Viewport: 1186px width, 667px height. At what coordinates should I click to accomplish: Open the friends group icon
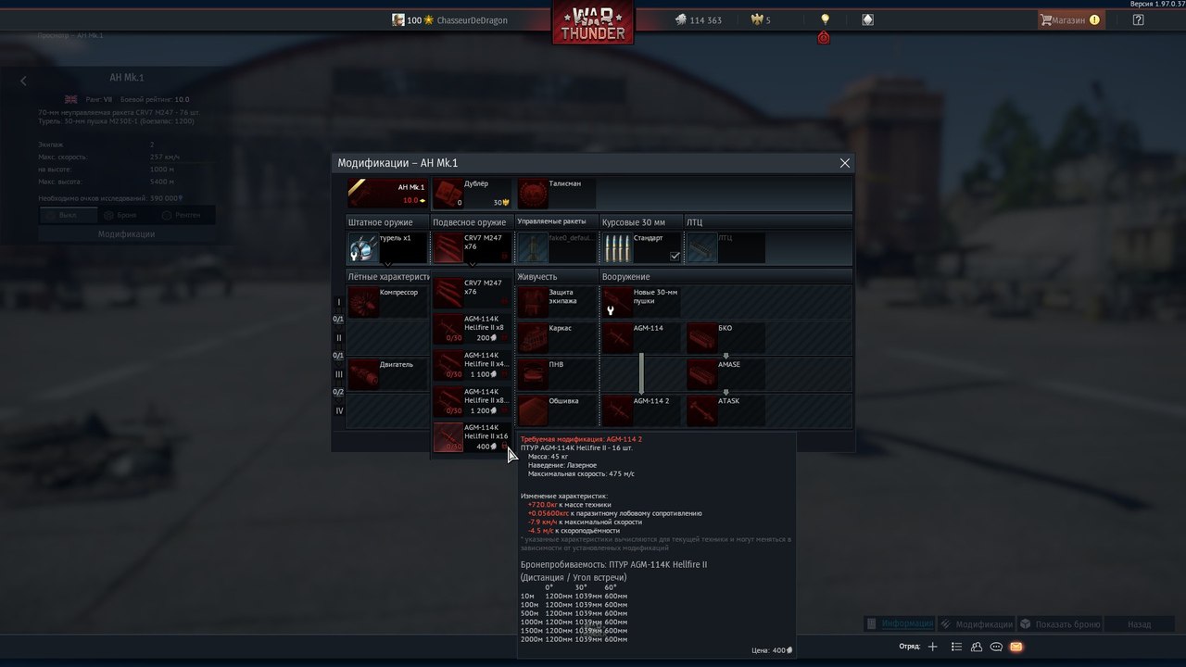click(x=977, y=647)
